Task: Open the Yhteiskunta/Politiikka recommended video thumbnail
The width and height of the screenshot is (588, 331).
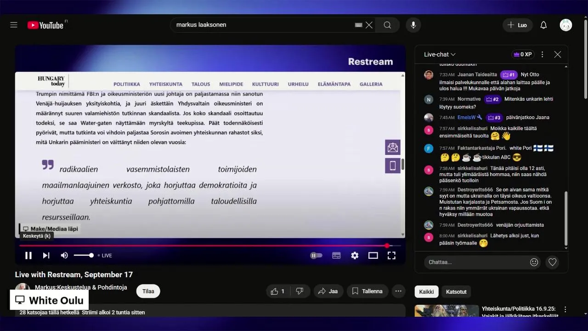Action: click(447, 311)
